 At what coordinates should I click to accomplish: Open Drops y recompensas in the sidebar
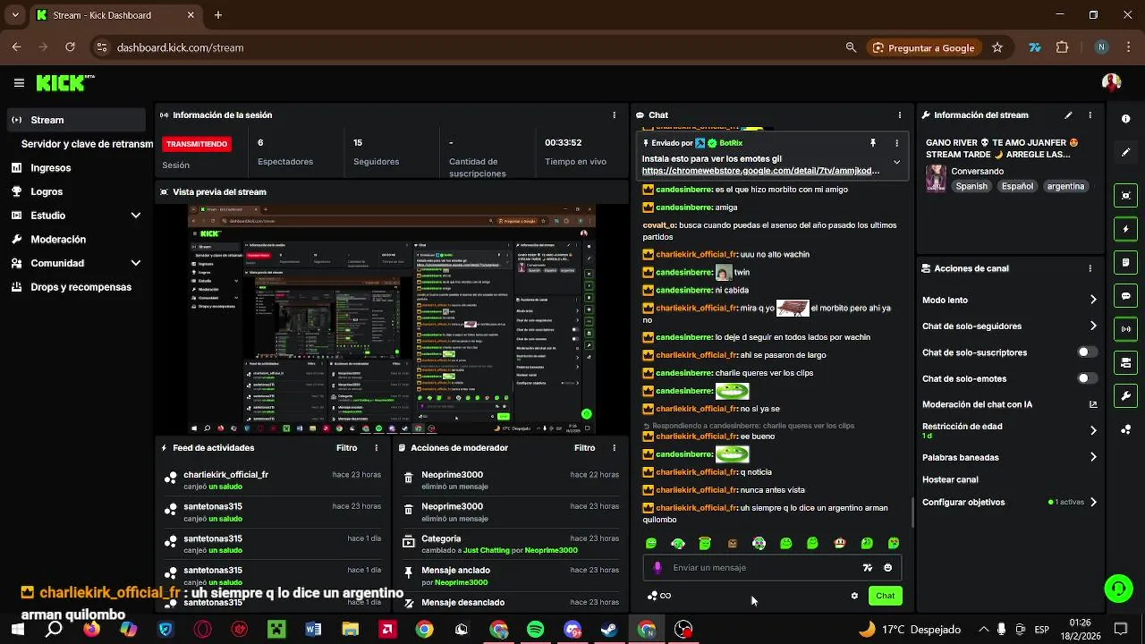tap(81, 287)
